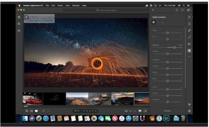
Task: Select the Linear Gradient tool
Action: point(189,44)
